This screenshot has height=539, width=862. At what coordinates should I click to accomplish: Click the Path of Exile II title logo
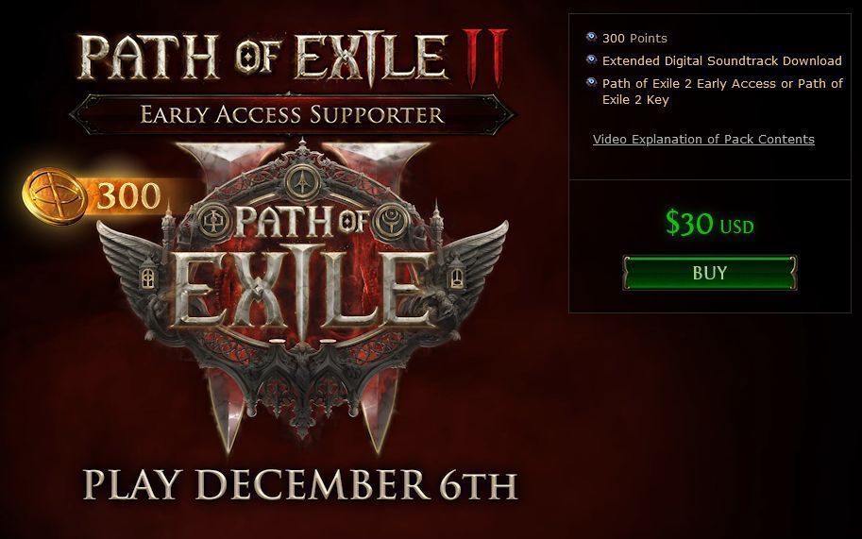pyautogui.click(x=292, y=58)
